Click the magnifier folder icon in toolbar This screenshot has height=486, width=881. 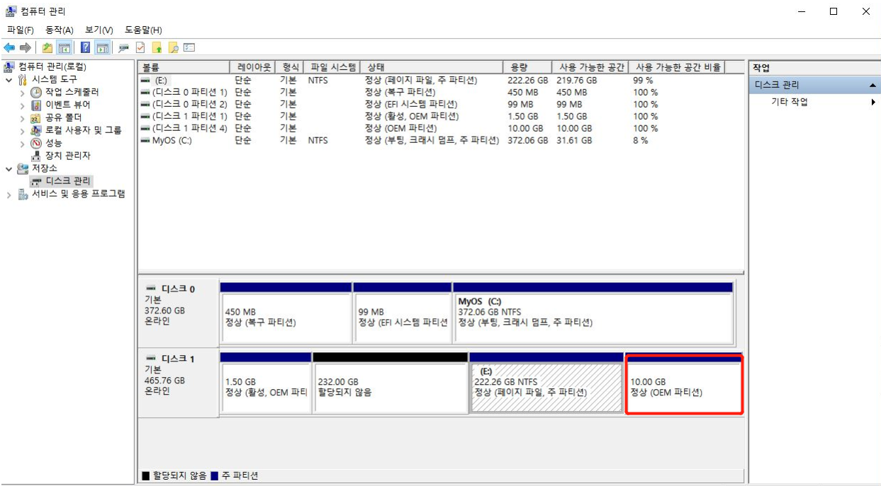[x=173, y=47]
